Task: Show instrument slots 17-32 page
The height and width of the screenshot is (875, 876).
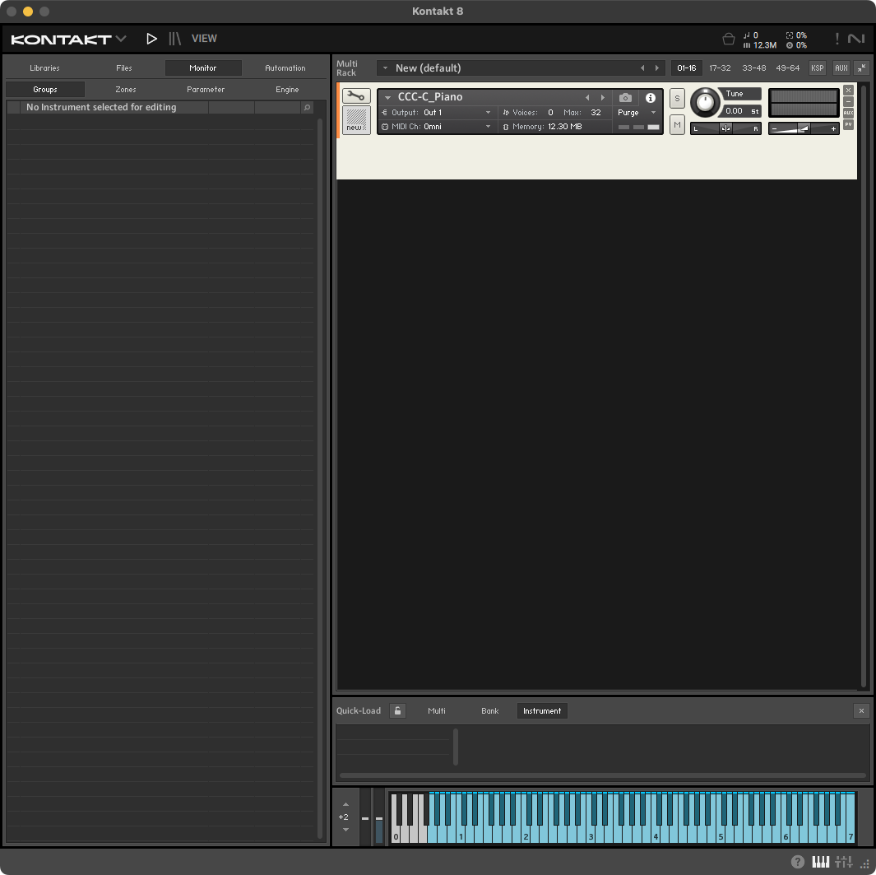Action: (x=720, y=68)
